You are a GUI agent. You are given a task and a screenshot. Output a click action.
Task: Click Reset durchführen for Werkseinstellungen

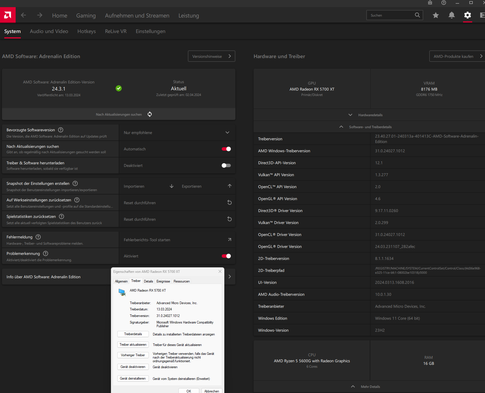click(x=140, y=203)
